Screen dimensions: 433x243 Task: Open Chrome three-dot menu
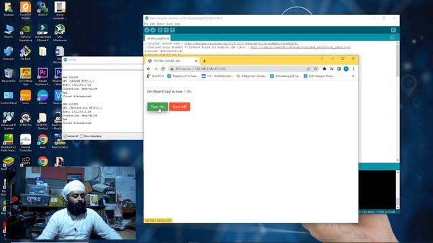(x=353, y=69)
